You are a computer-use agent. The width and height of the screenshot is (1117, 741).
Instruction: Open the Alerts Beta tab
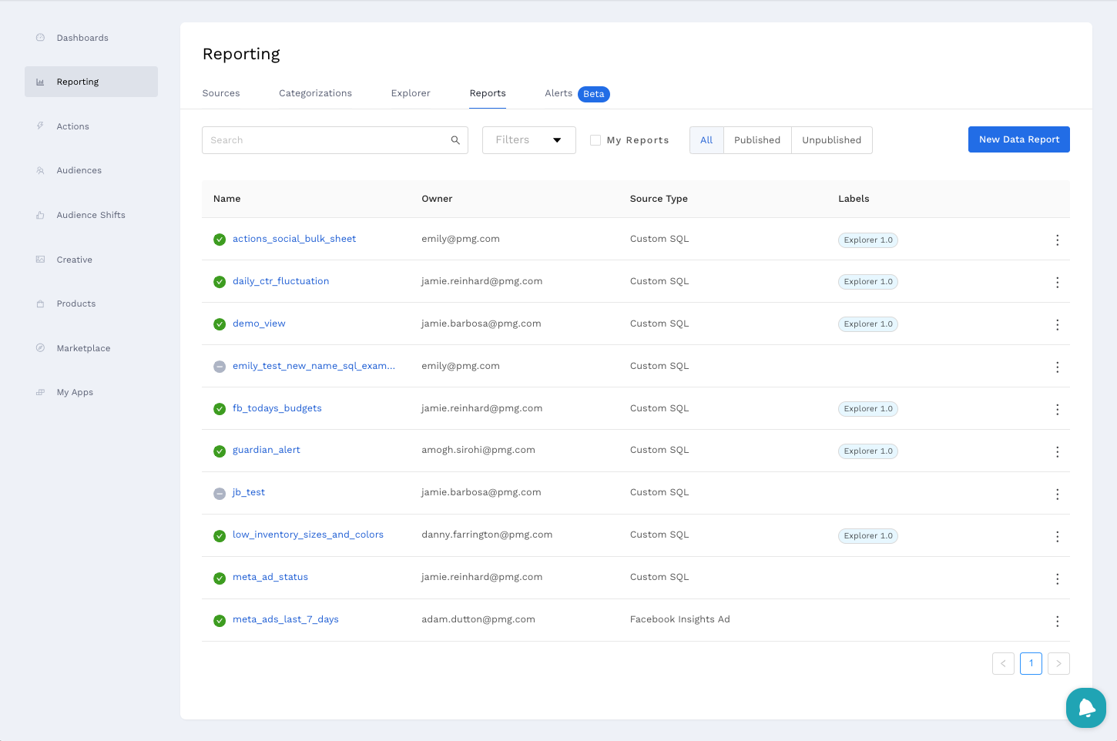coord(576,93)
